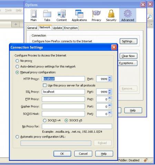Select Auto-detect proxy settings for this network
The width and height of the screenshot is (155, 165).
17,66
